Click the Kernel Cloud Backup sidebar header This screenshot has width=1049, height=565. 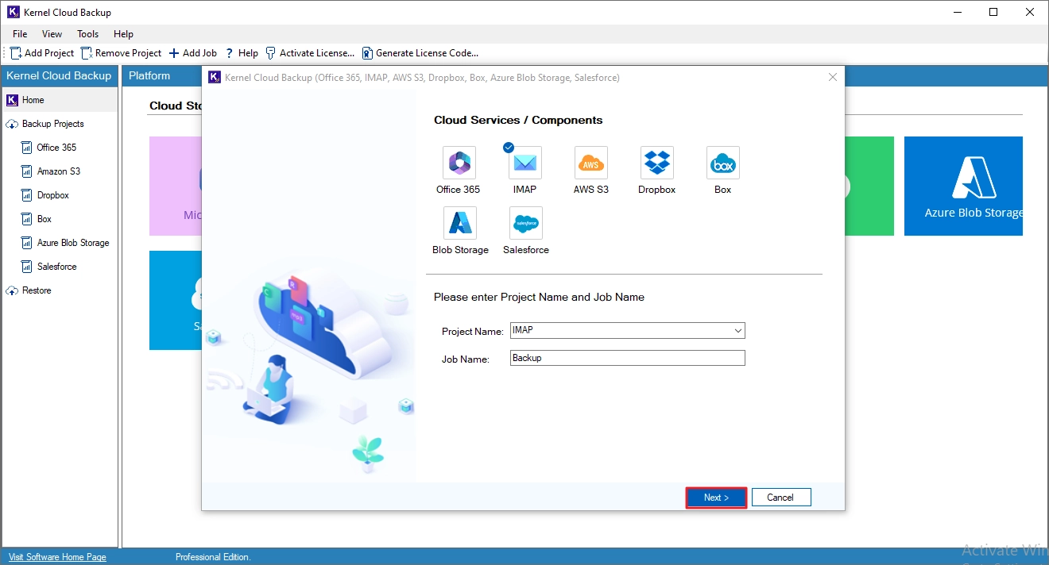click(60, 75)
